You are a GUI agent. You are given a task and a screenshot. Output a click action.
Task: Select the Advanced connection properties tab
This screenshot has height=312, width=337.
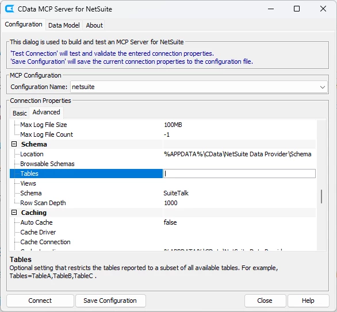46,112
